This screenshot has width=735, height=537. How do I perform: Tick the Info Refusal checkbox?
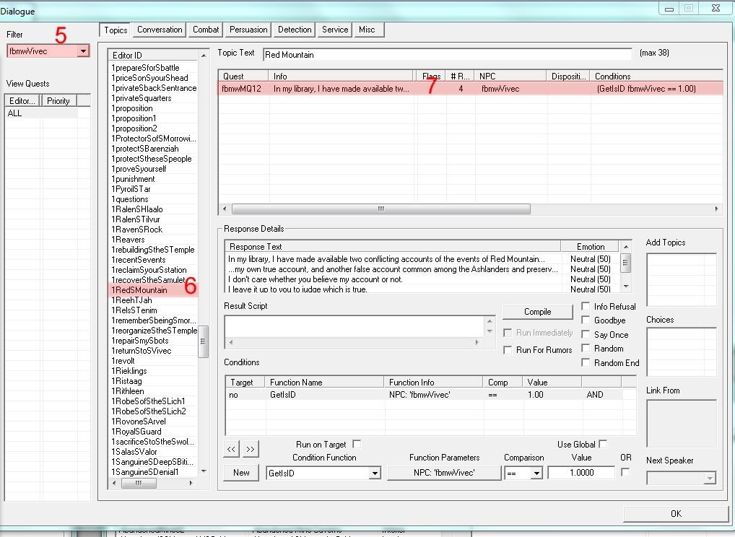pos(586,307)
